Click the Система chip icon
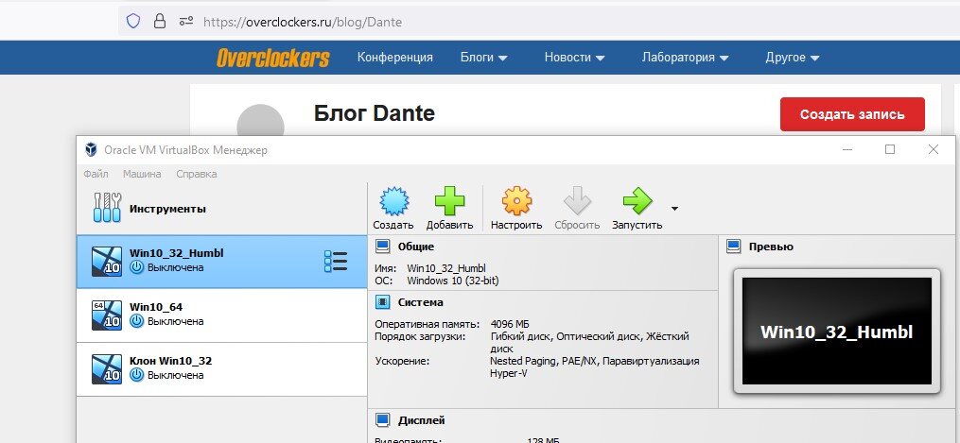Image resolution: width=960 pixels, height=443 pixels. 383,302
